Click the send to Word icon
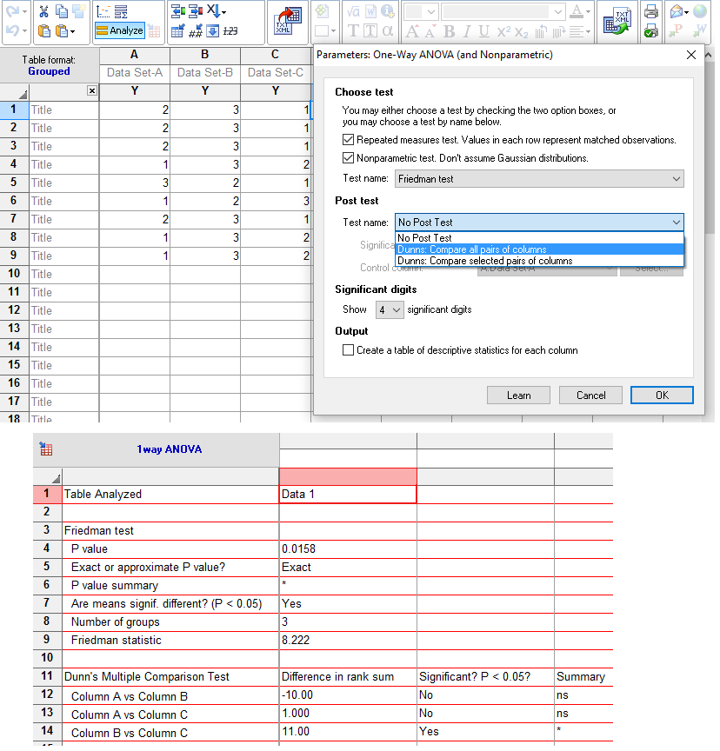 (699, 31)
